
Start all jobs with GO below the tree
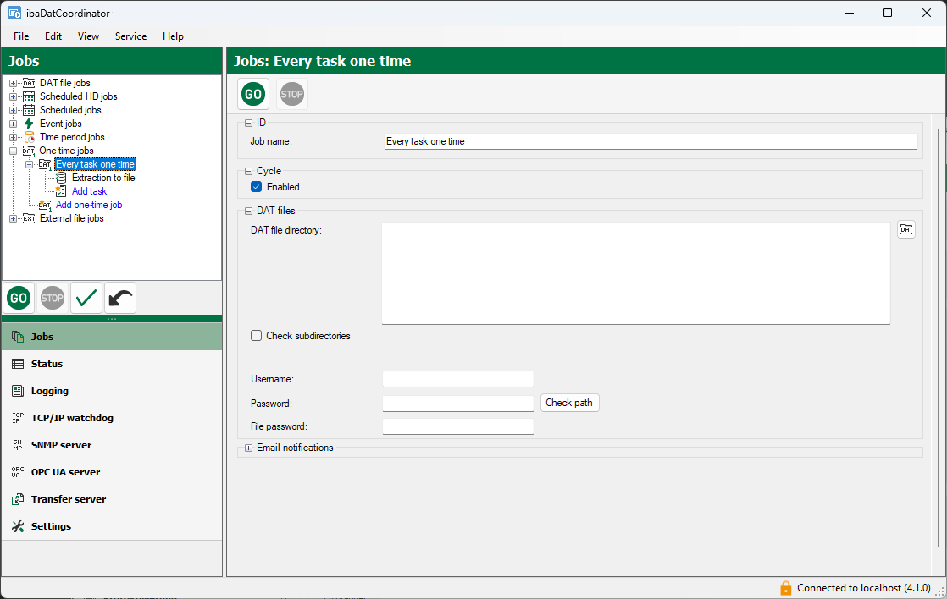(x=19, y=298)
